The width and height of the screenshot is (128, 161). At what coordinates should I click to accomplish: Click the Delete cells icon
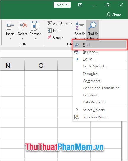click(23, 25)
